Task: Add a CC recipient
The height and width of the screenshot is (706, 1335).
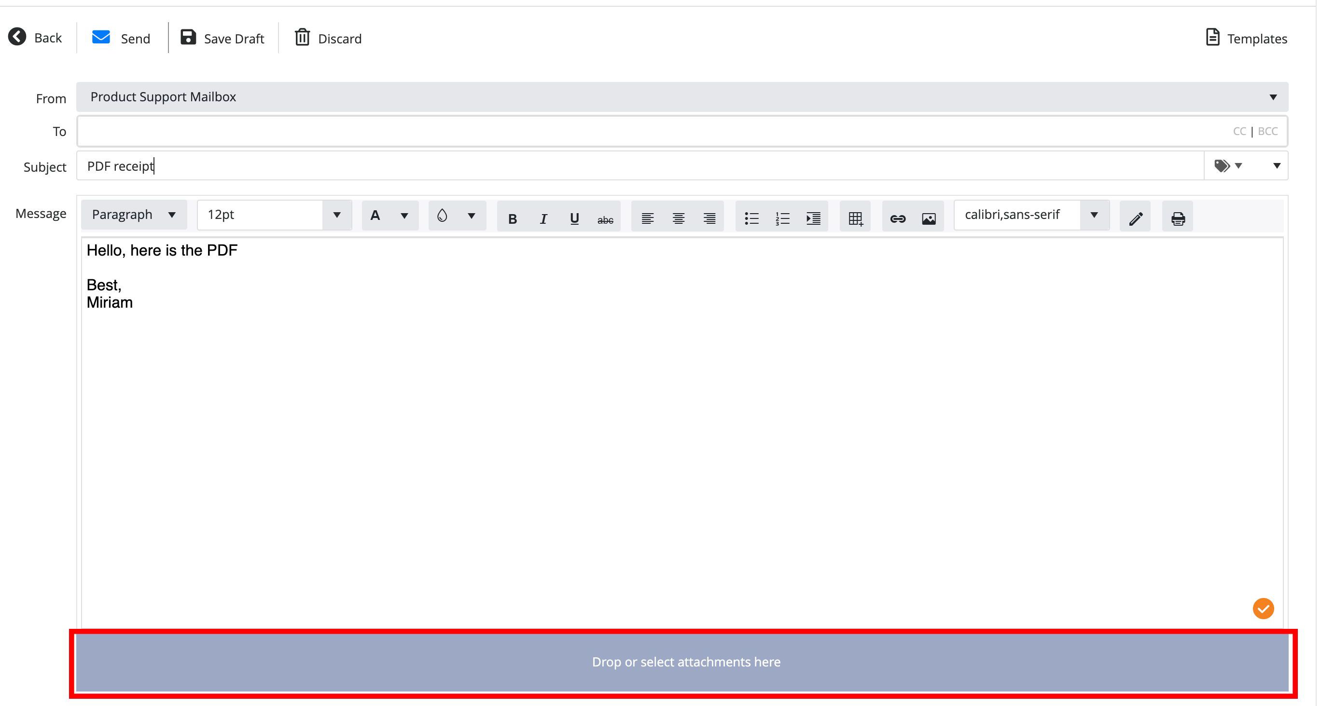Action: click(x=1239, y=132)
